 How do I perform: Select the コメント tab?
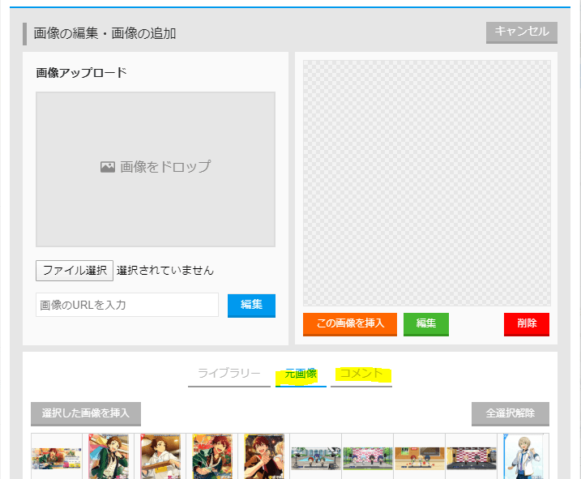coord(361,374)
